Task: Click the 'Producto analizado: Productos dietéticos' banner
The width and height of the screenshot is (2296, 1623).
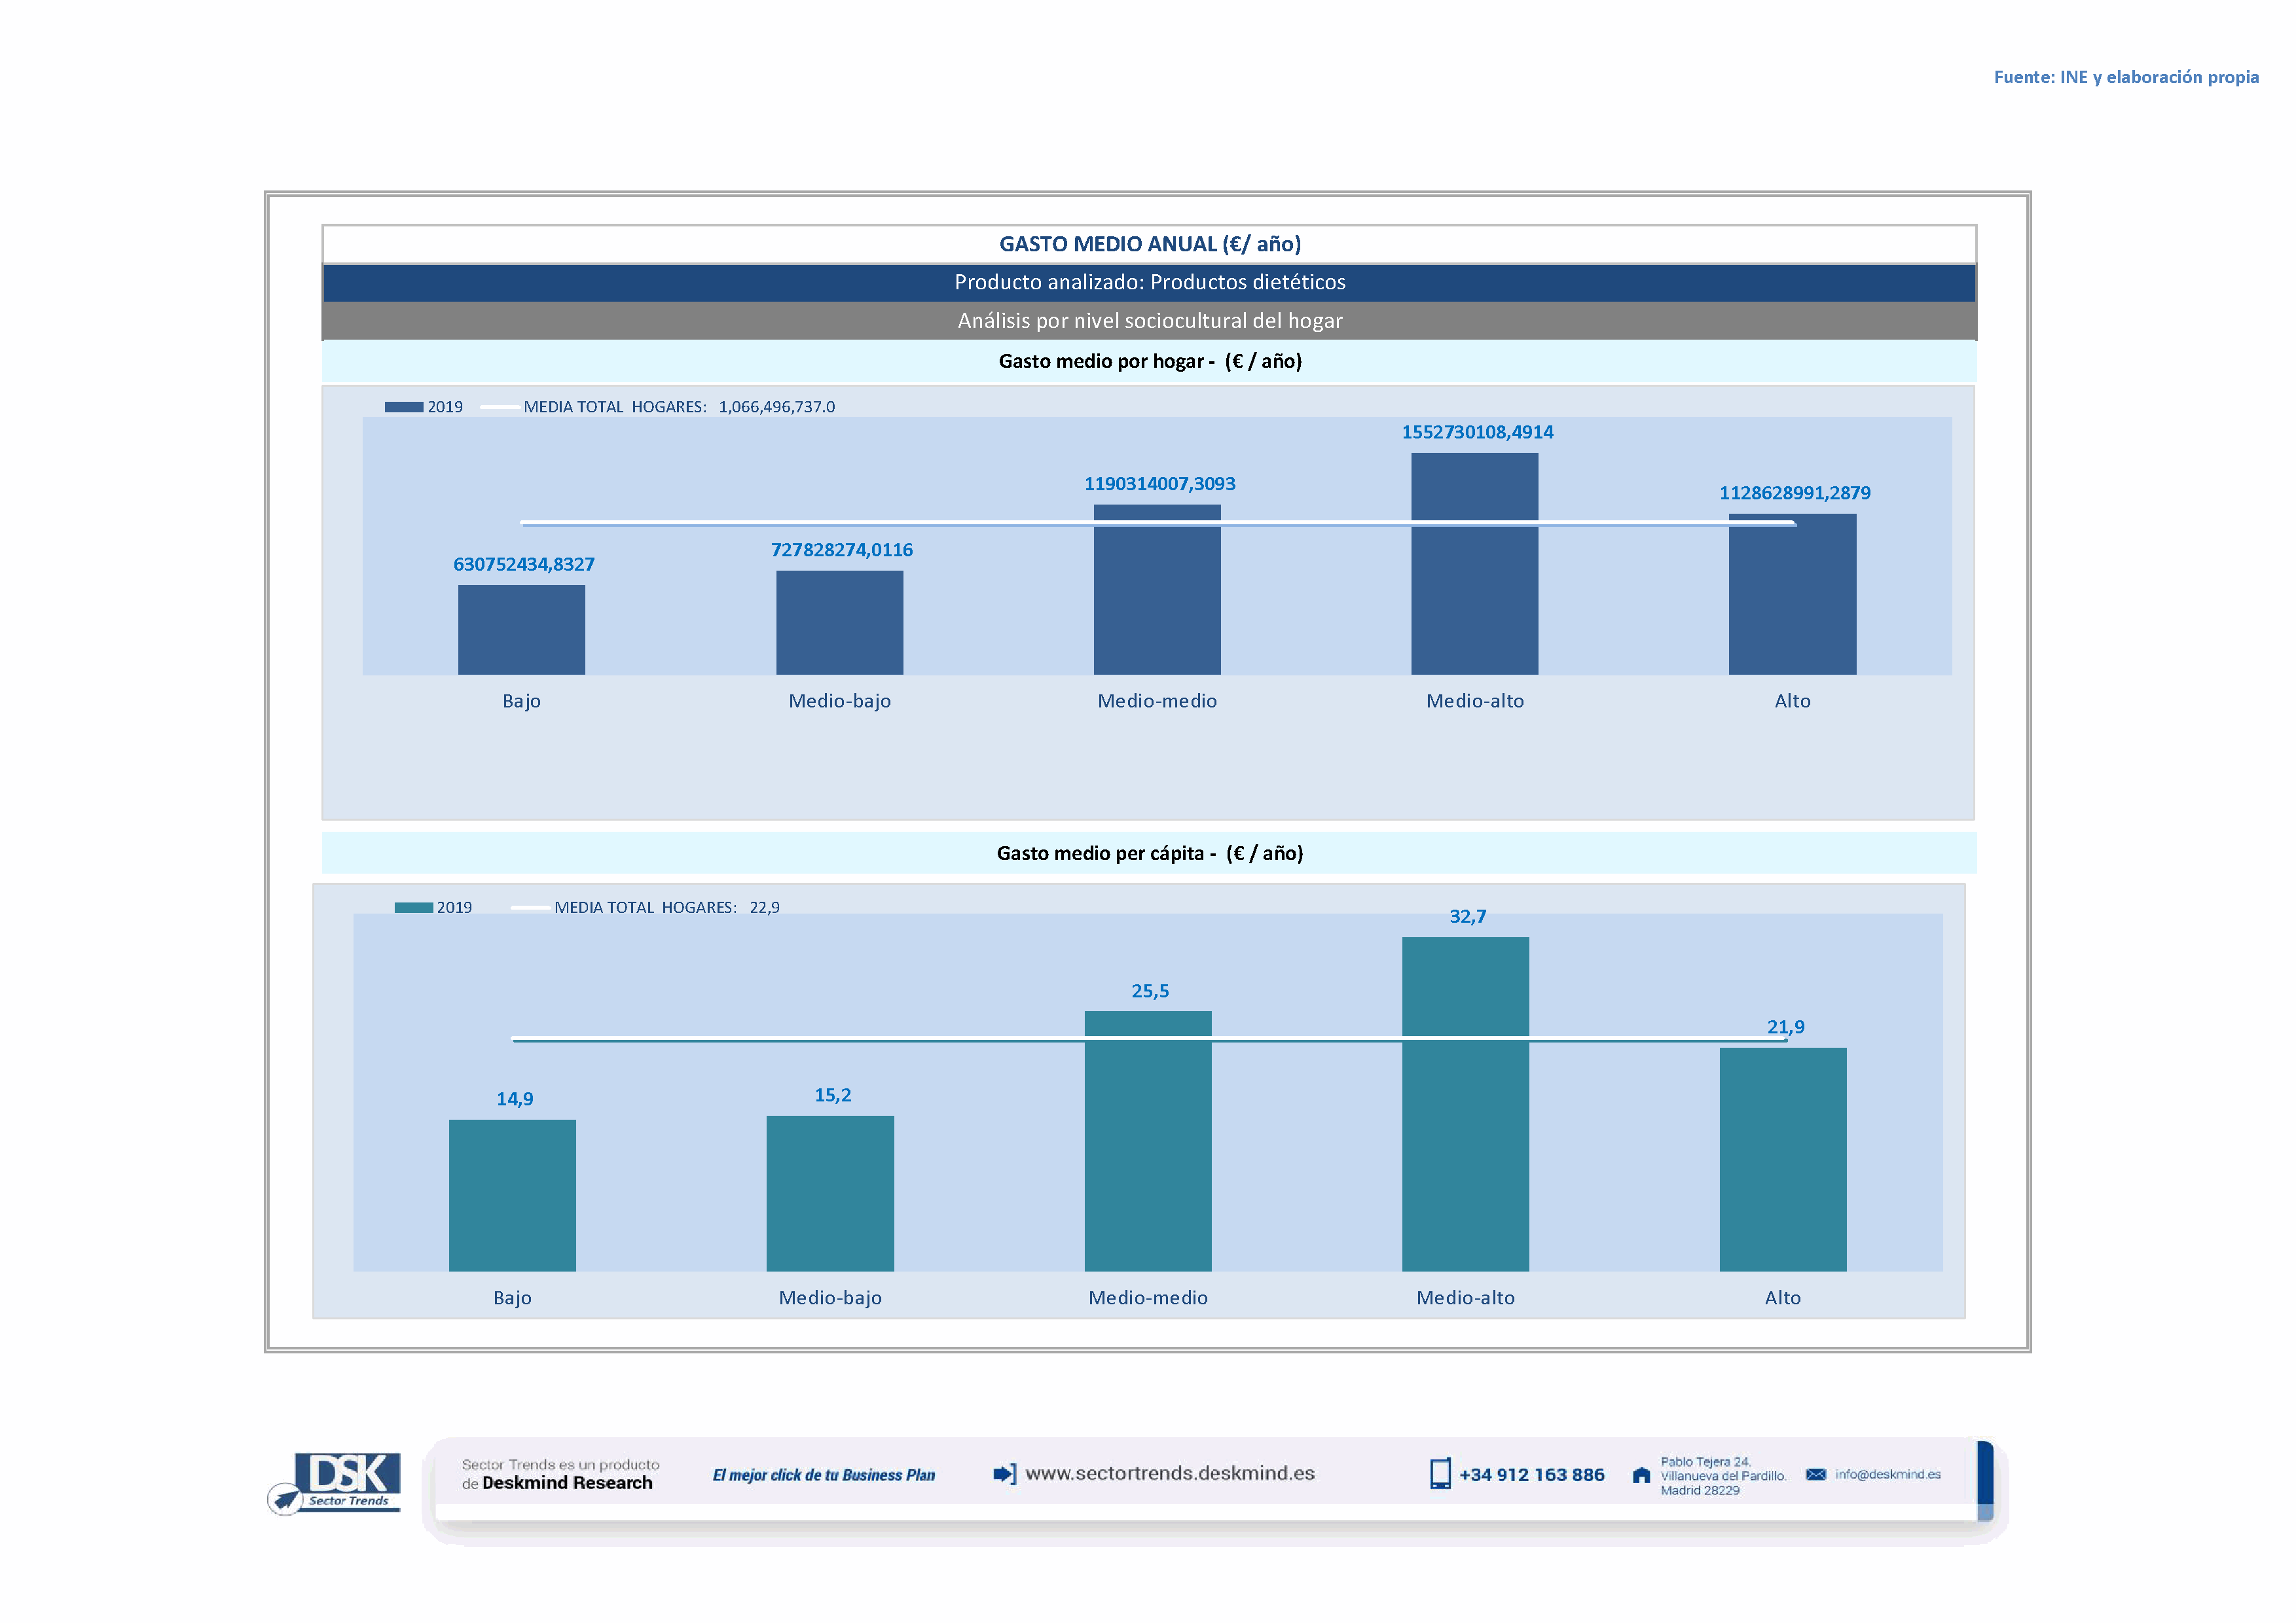Action: tap(1149, 283)
